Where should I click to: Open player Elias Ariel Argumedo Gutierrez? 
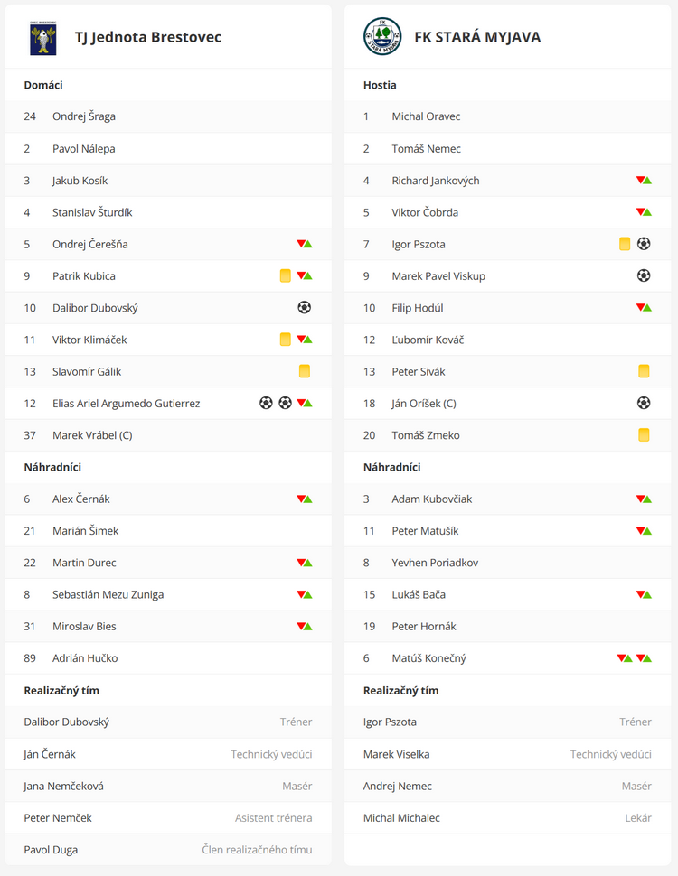click(126, 404)
